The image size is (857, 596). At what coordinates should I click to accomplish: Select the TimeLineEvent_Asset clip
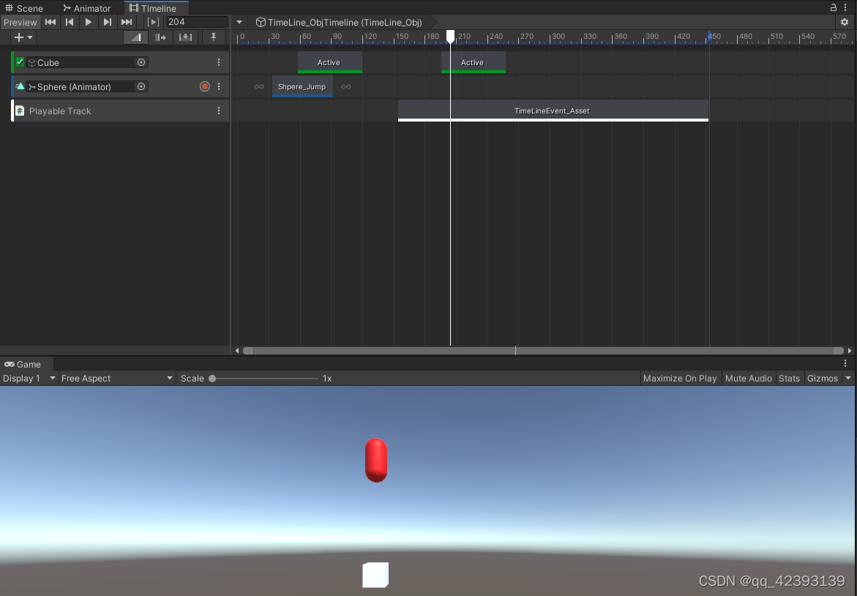(x=553, y=111)
